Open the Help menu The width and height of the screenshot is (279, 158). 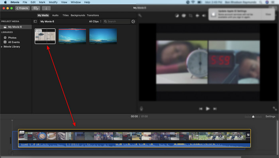87,2
